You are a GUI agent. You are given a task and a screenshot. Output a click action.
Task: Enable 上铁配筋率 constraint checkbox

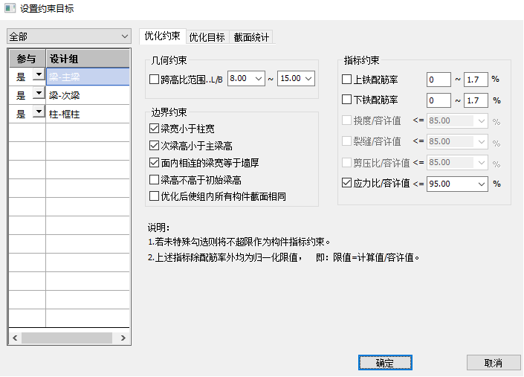[346, 79]
